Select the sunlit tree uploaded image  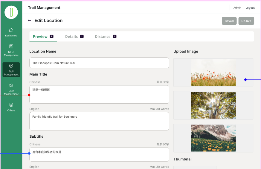[213, 105]
